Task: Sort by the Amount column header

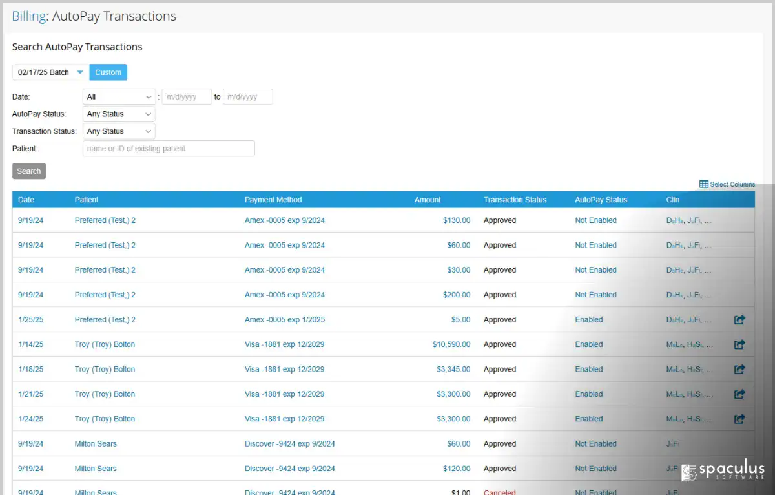Action: (x=428, y=200)
